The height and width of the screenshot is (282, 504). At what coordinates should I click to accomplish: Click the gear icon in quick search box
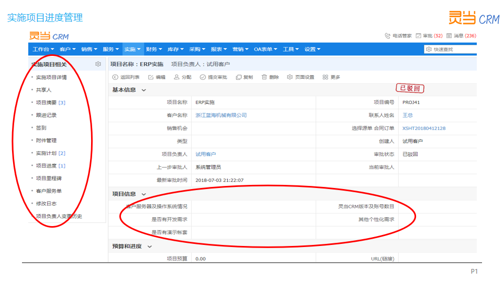429,50
